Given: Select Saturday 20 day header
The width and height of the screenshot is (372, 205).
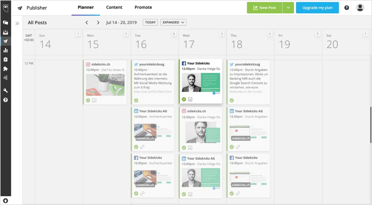Looking at the screenshot, I should click(x=346, y=42).
